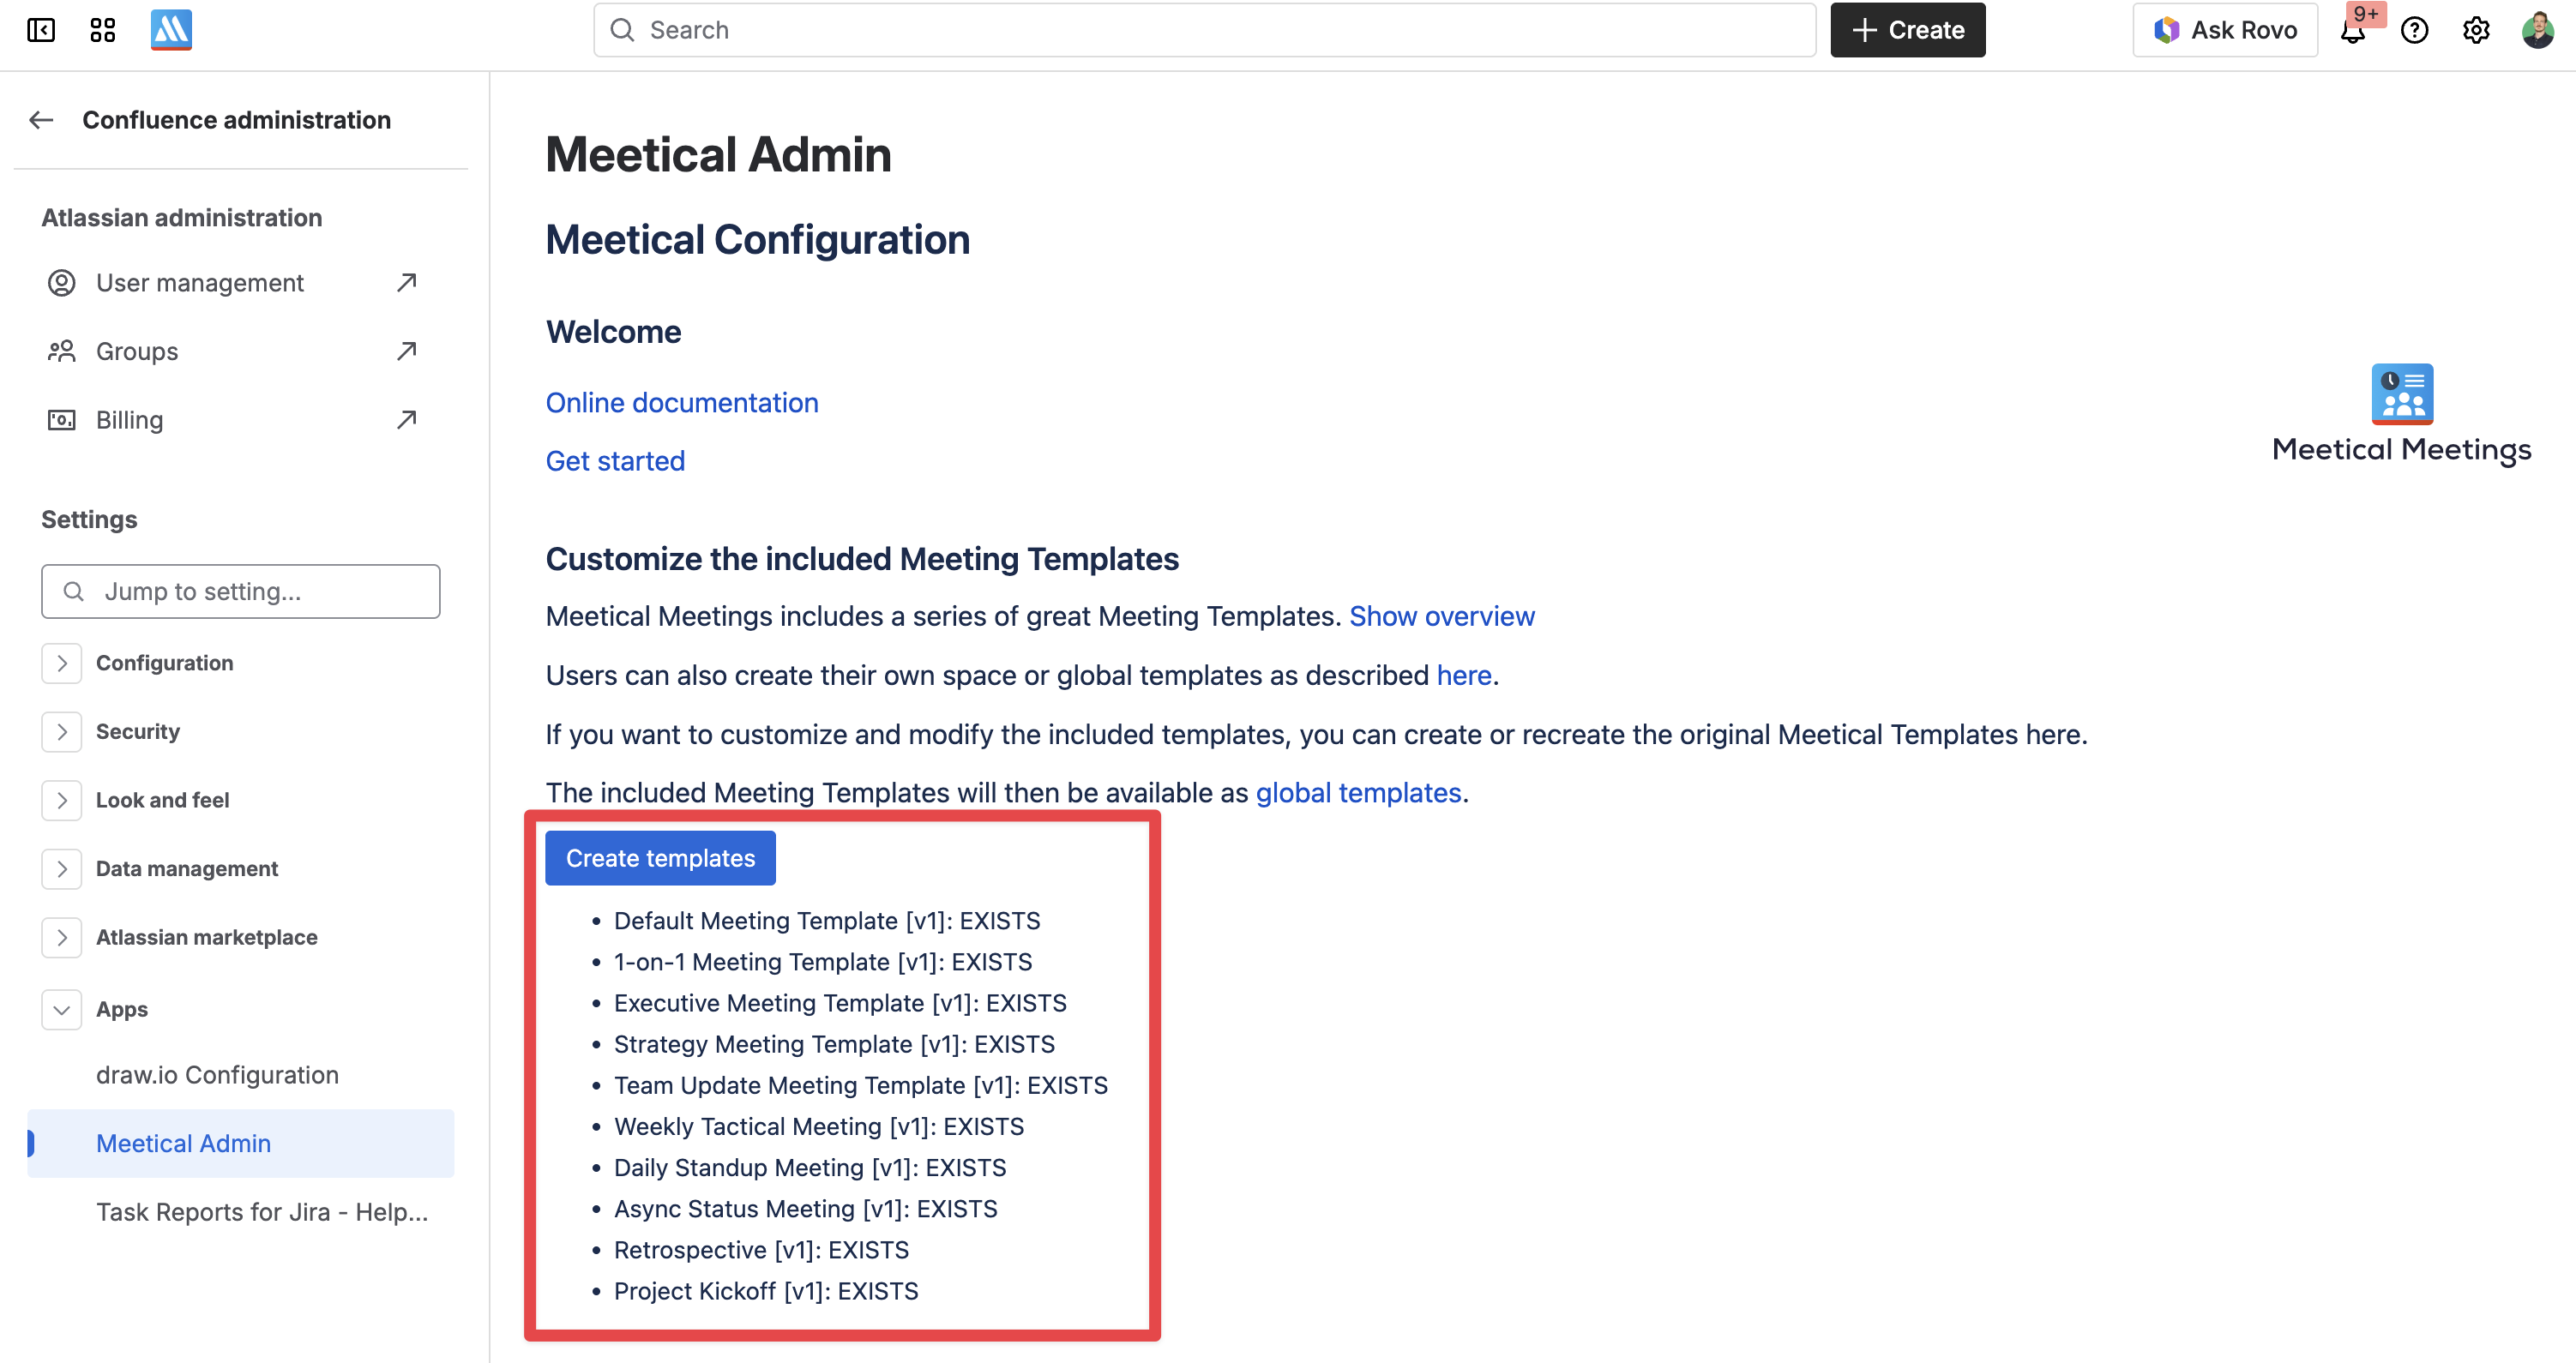Open the Confluence logo home

[171, 30]
